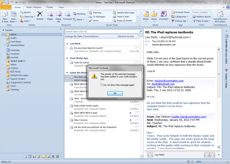
Task: Open the mailto:clair@commalms.com link
Action: pos(188,117)
